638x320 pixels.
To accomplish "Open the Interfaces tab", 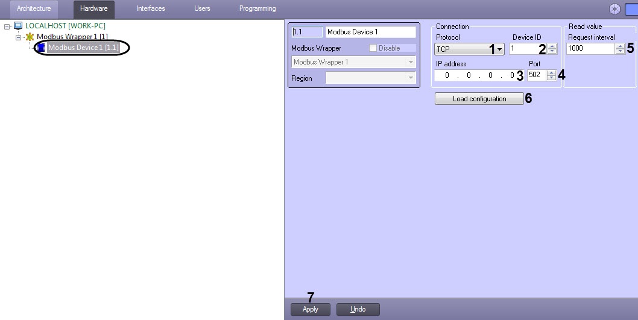I will [x=151, y=8].
